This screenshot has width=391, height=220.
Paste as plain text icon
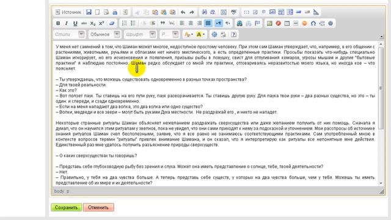[164, 12]
